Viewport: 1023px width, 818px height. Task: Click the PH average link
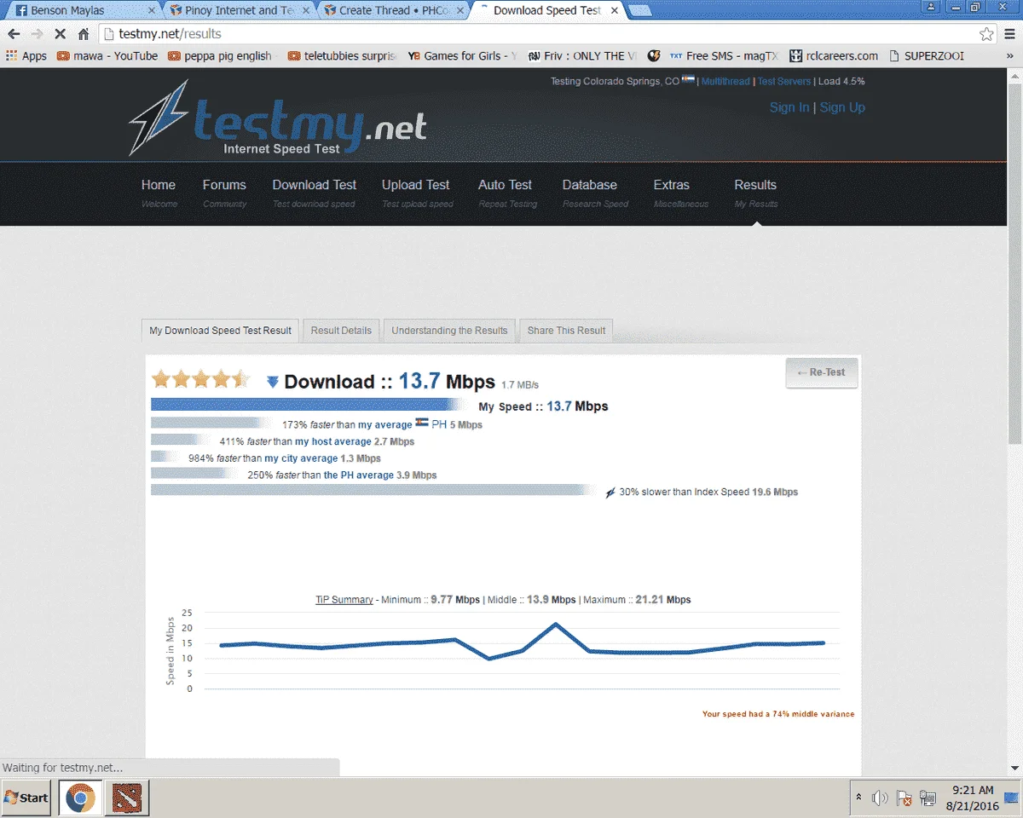358,475
